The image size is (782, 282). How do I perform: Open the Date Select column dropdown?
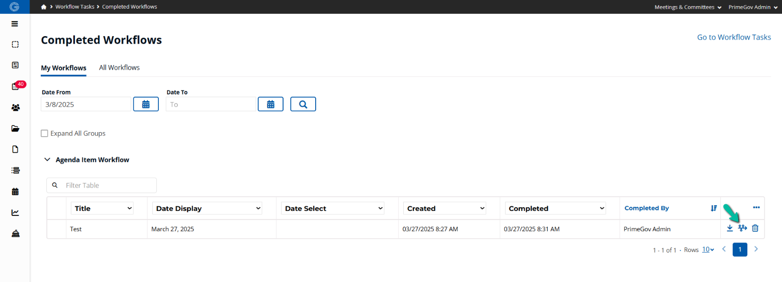pos(333,208)
